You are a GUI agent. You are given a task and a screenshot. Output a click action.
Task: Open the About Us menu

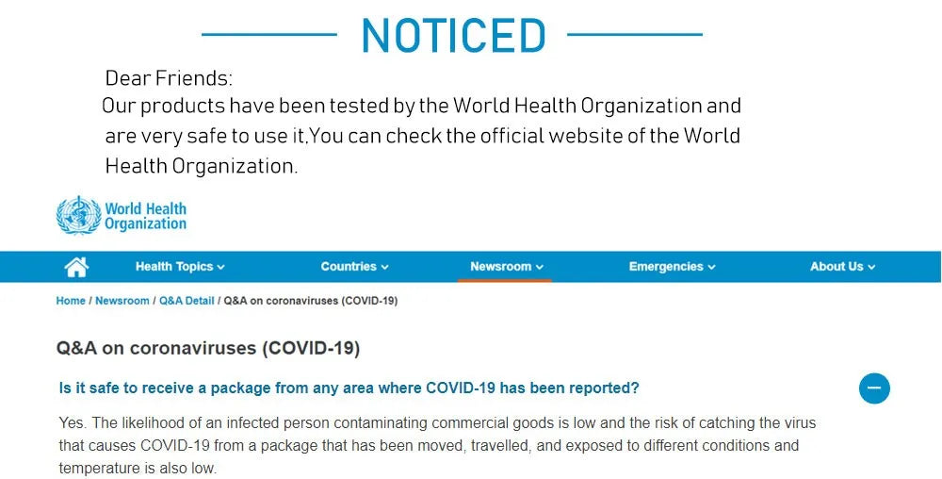[x=842, y=267]
